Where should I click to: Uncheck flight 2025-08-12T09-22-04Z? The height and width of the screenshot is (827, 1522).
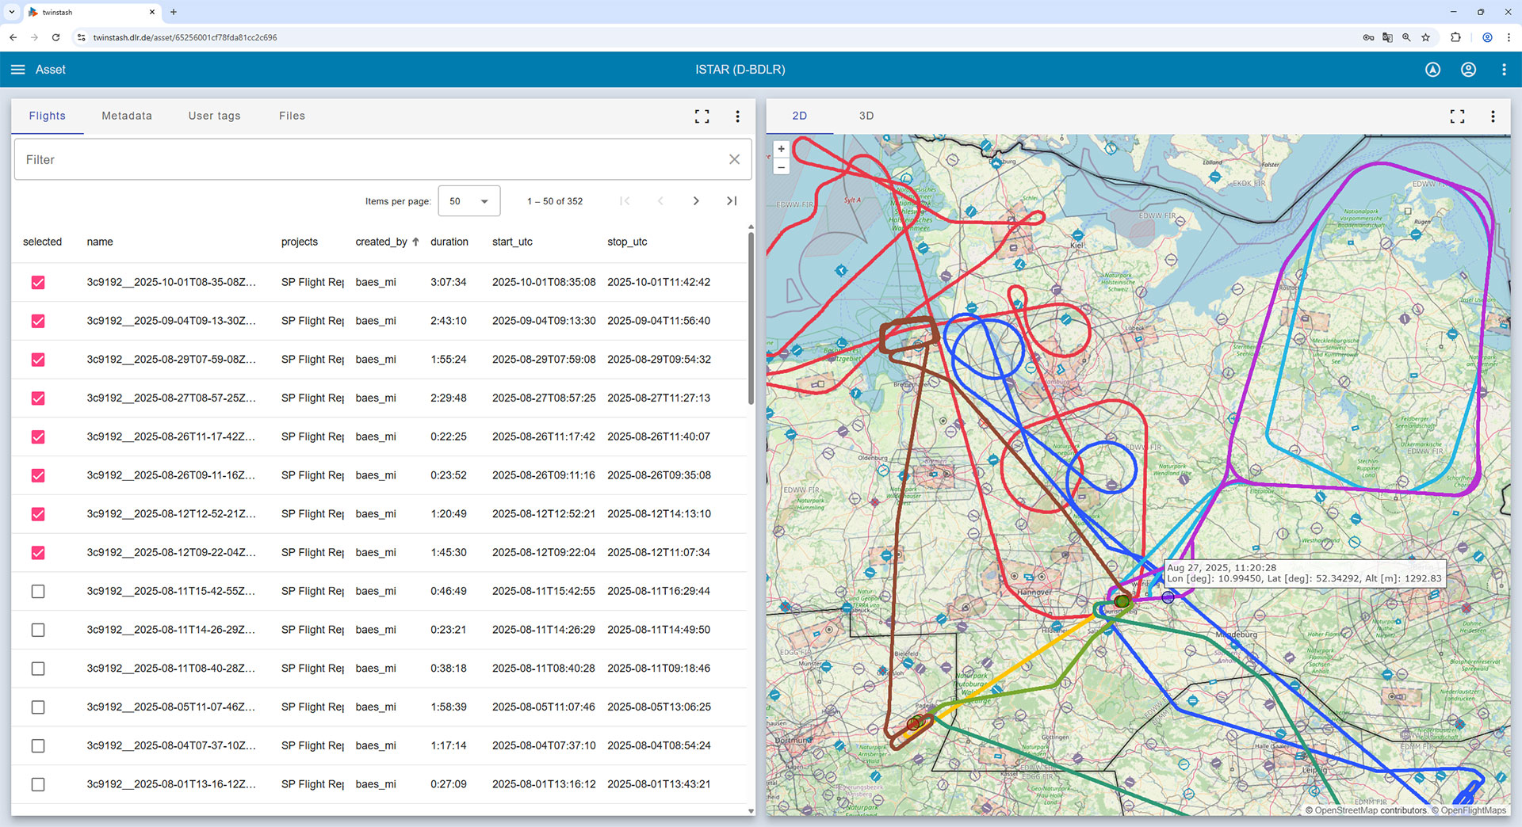coord(38,553)
